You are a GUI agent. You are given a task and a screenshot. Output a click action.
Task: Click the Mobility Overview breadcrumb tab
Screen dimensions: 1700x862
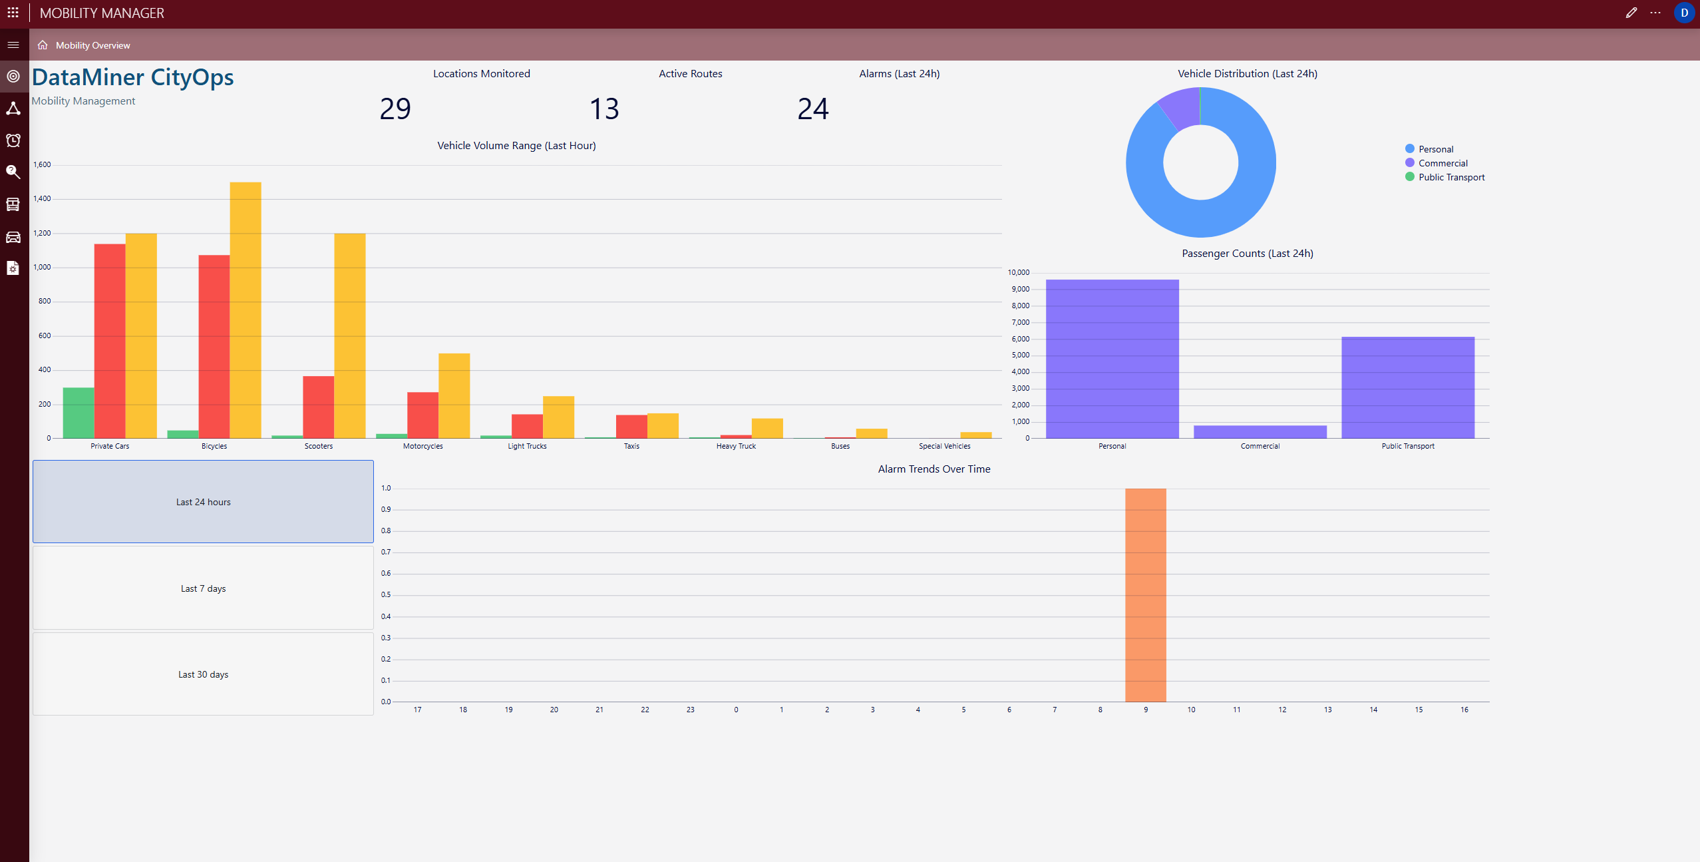click(x=92, y=45)
